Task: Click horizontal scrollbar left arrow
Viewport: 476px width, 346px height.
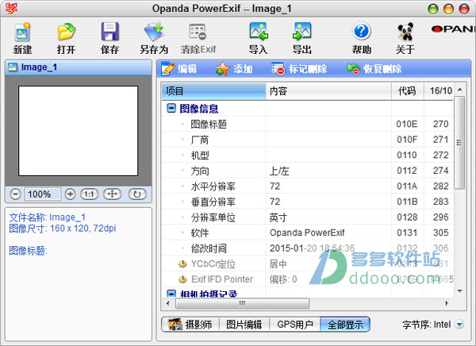Action: coord(168,303)
